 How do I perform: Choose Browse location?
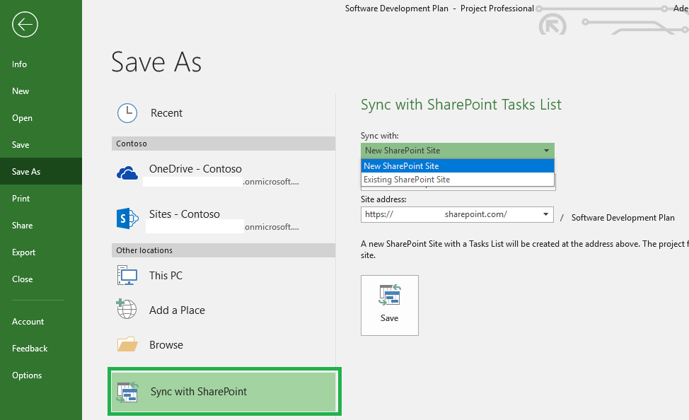tap(224, 344)
